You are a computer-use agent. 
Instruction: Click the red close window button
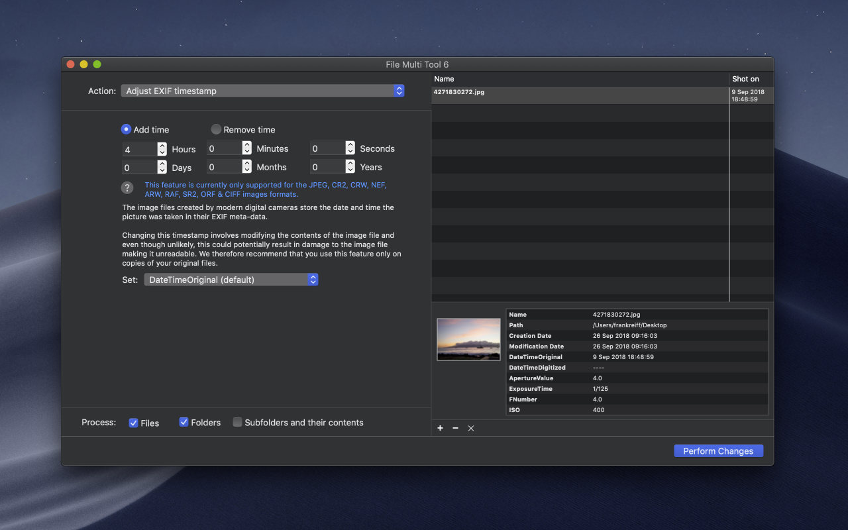click(71, 64)
